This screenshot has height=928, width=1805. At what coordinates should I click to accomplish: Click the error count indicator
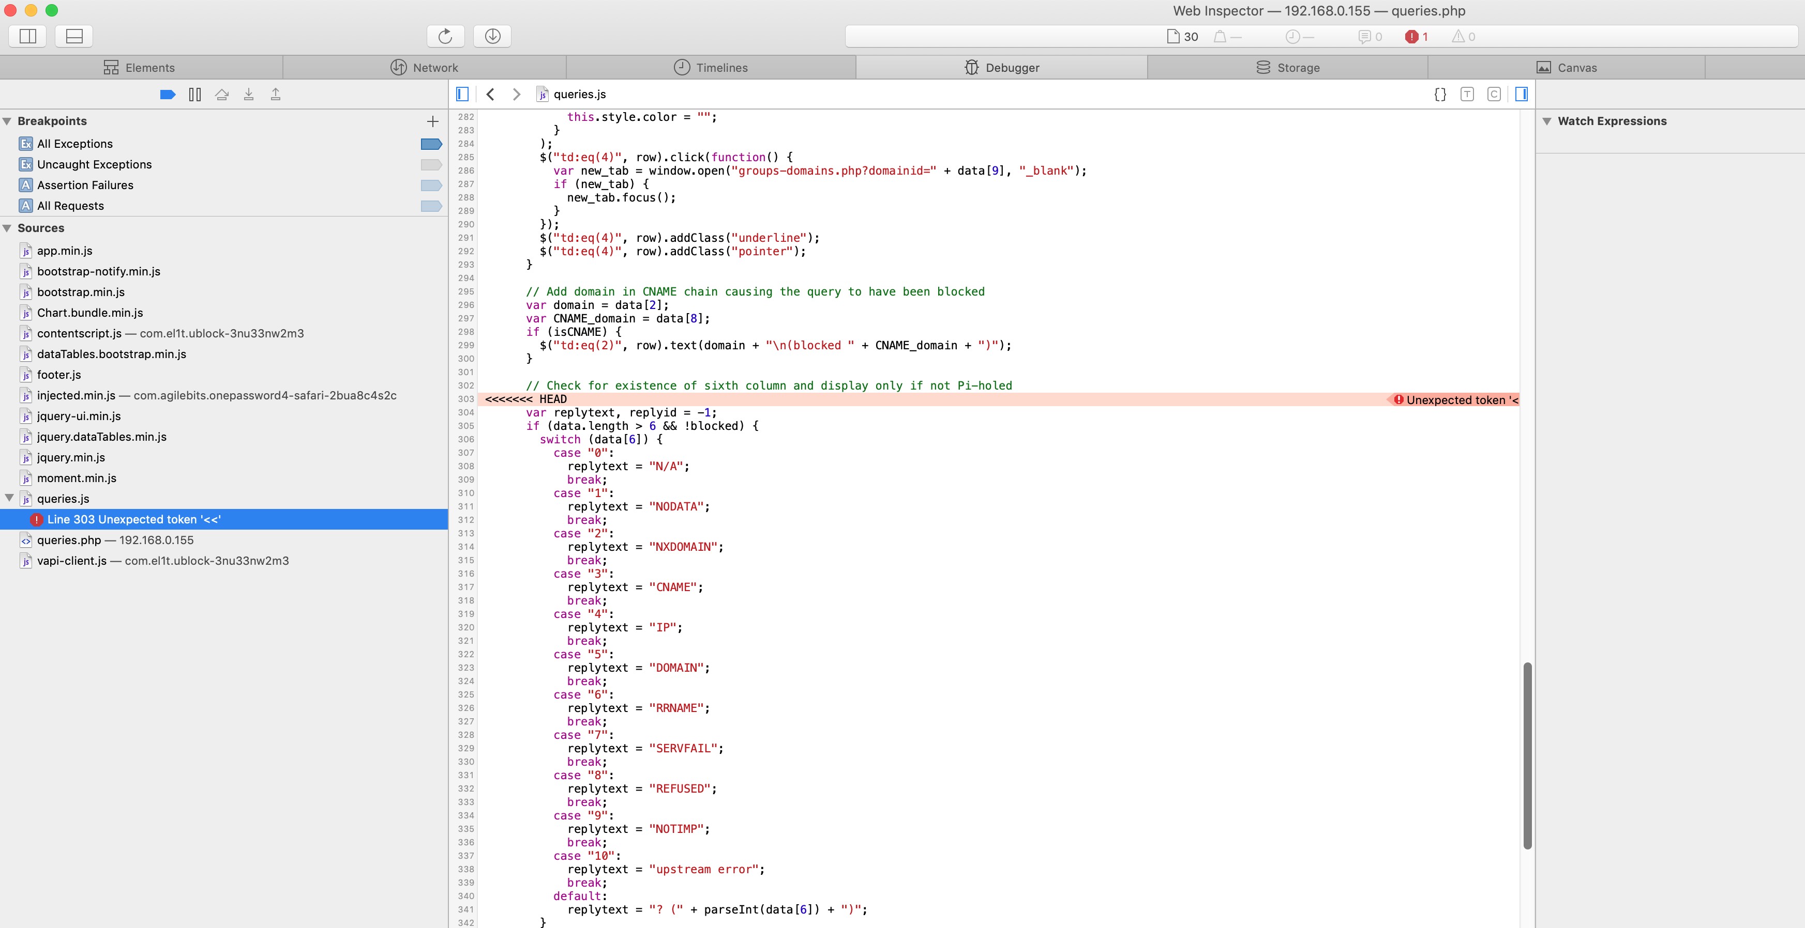point(1416,36)
